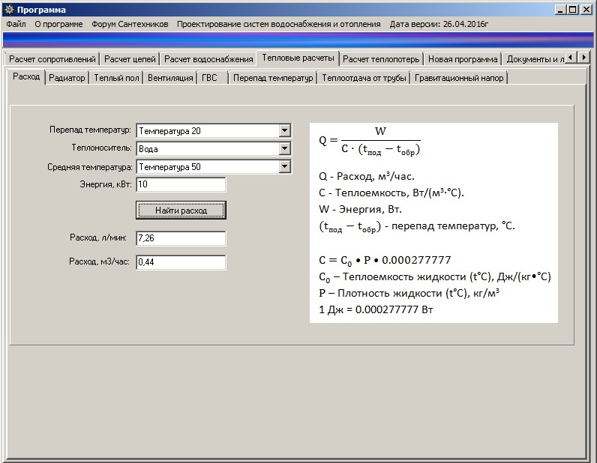The width and height of the screenshot is (597, 463).
Task: Open Проектирование систем водоснабжения и отопления menu
Action: (279, 24)
